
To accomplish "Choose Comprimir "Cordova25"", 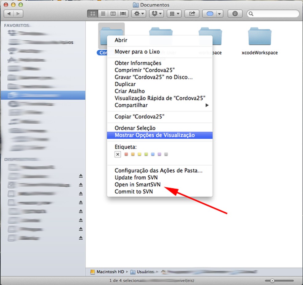I will (160, 70).
